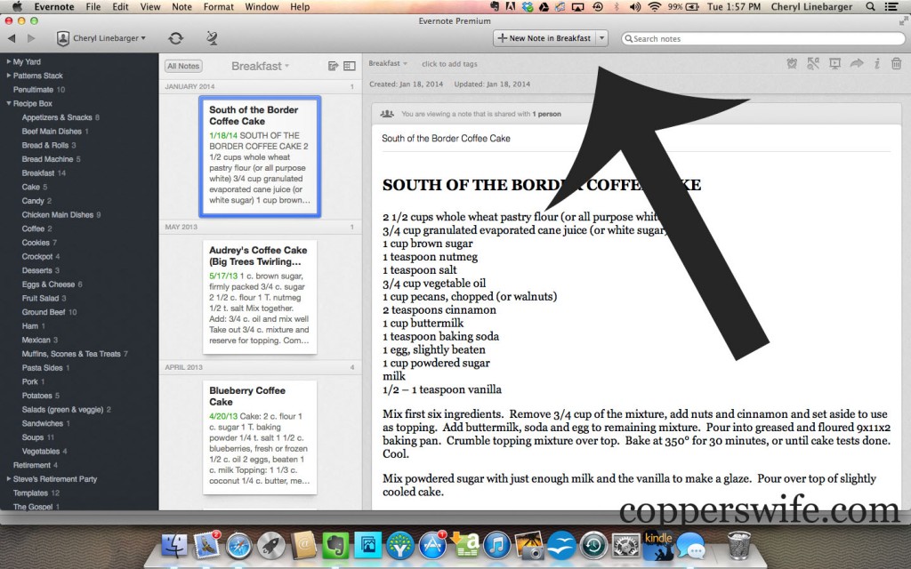This screenshot has height=569, width=911.
Task: Open Google Drive menu bar icon
Action: [544, 7]
